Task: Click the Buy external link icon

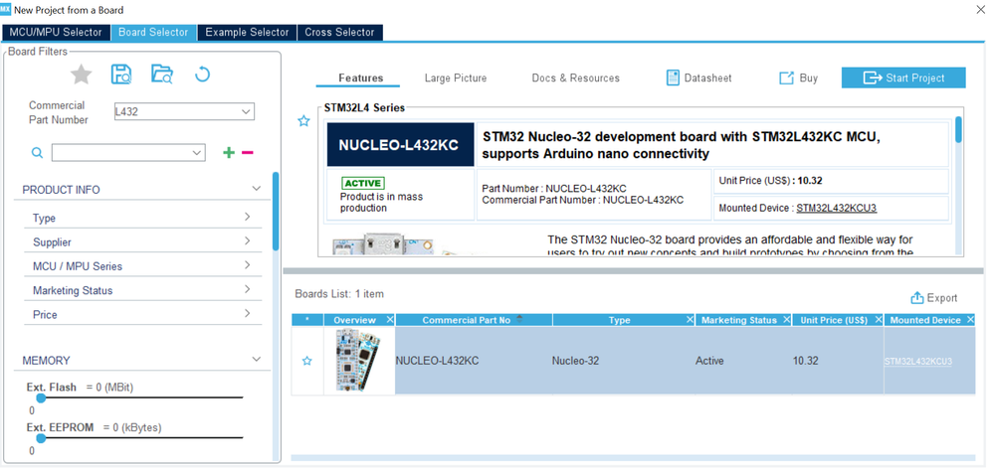Action: [x=786, y=78]
